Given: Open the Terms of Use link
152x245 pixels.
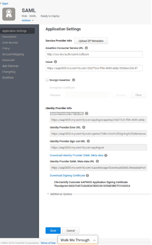Looking at the screenshot, I should (x=48, y=243).
